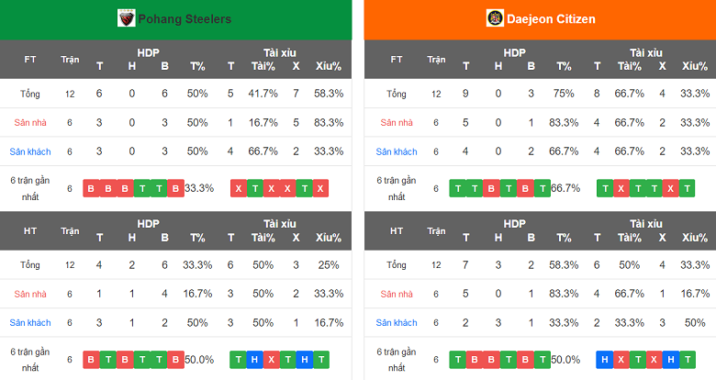Click first red B badge in Pohang FT recent form
The width and height of the screenshot is (716, 380).
(91, 188)
